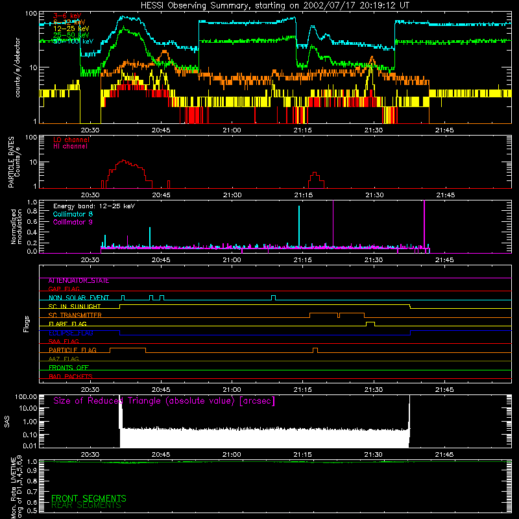Select the LO channel legend label
This screenshot has height=519, width=519.
[71, 139]
